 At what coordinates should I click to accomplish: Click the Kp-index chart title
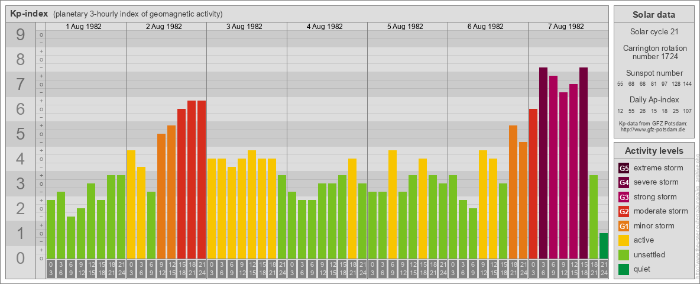[x=29, y=14]
